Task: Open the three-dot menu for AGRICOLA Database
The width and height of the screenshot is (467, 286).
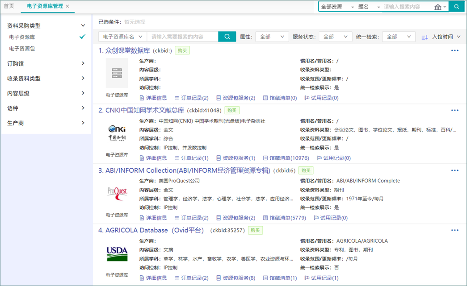Action: pos(454,230)
